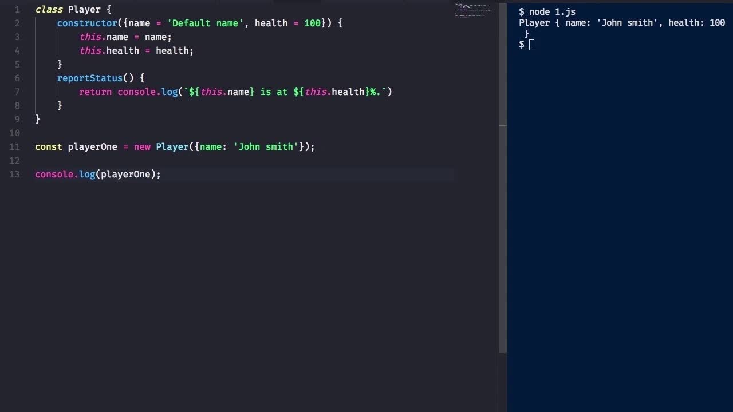The height and width of the screenshot is (412, 733).
Task: Click line number 10 in the gutter
Action: (14, 133)
